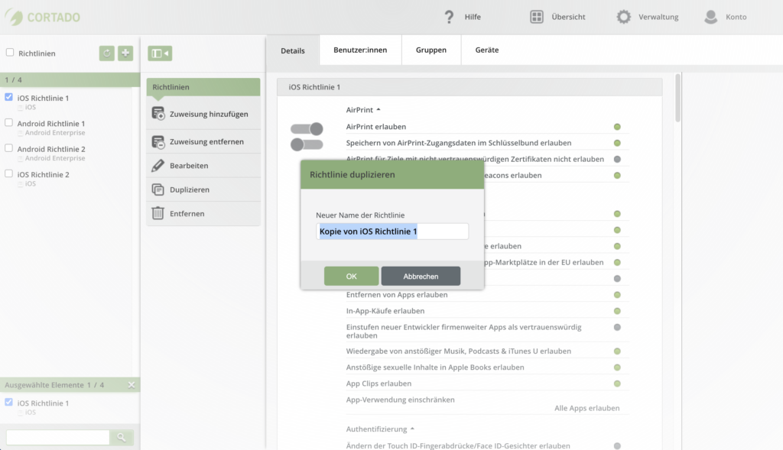Click App-Verwendung einschränken setting

click(400, 400)
